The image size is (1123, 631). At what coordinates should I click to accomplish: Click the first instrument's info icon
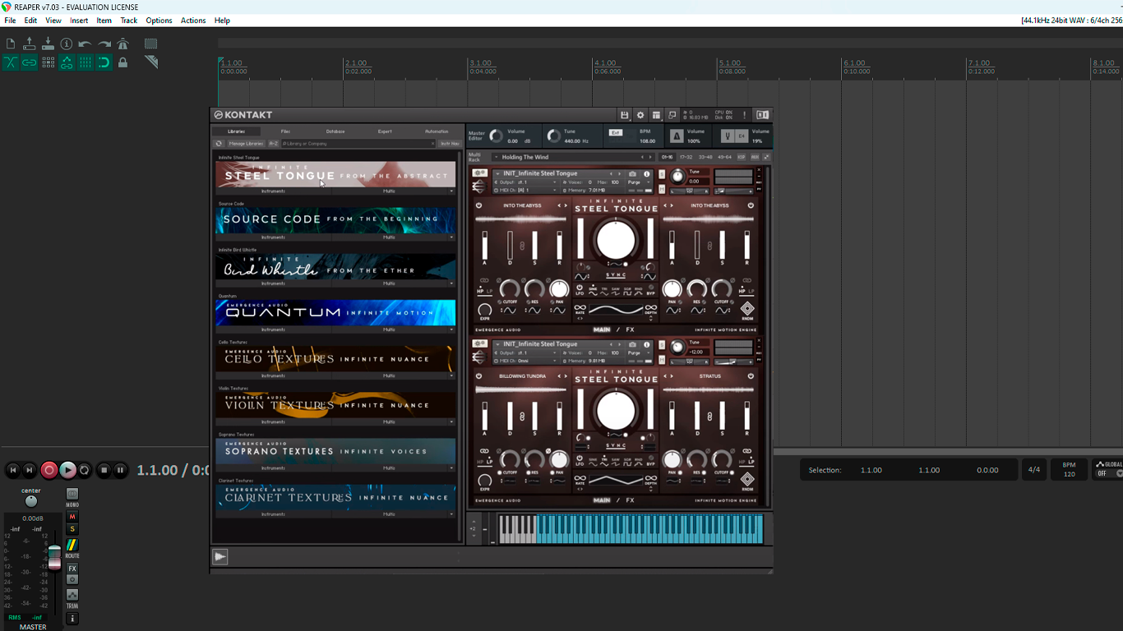click(647, 174)
